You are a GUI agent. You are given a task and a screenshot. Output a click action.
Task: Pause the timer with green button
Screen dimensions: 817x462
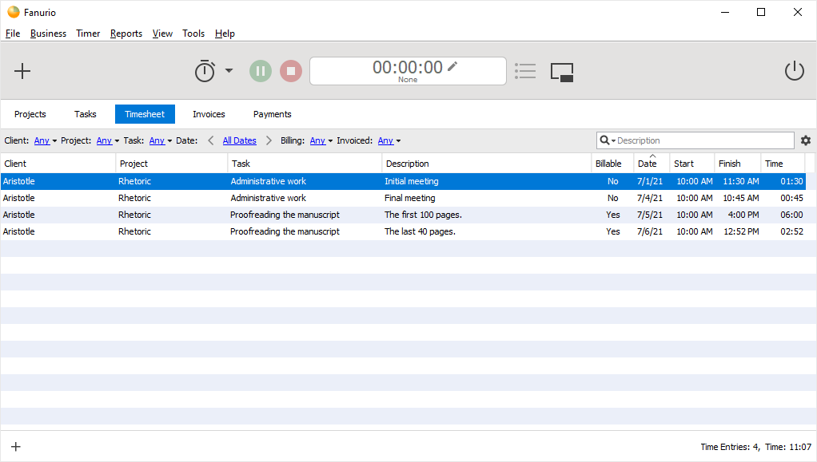(x=261, y=71)
